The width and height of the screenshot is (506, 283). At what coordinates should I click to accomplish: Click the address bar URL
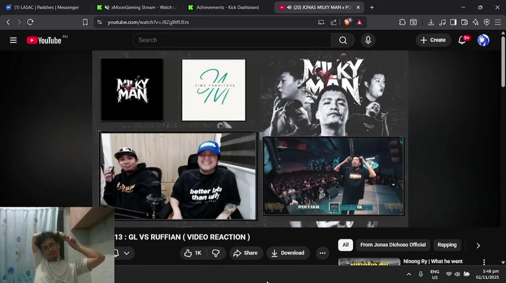(148, 22)
